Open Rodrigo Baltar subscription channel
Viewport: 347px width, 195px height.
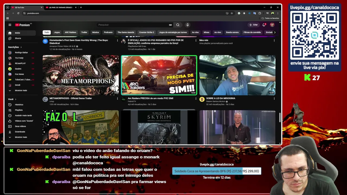coord(21,53)
